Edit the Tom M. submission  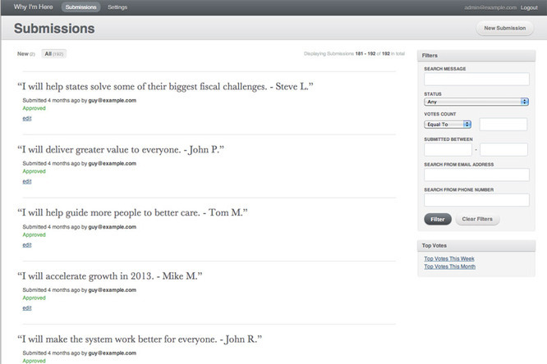[x=27, y=245]
